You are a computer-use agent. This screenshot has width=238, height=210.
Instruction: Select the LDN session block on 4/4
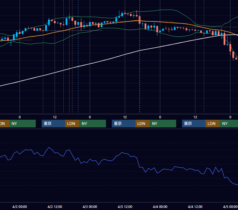pyautogui.click(x=213, y=124)
